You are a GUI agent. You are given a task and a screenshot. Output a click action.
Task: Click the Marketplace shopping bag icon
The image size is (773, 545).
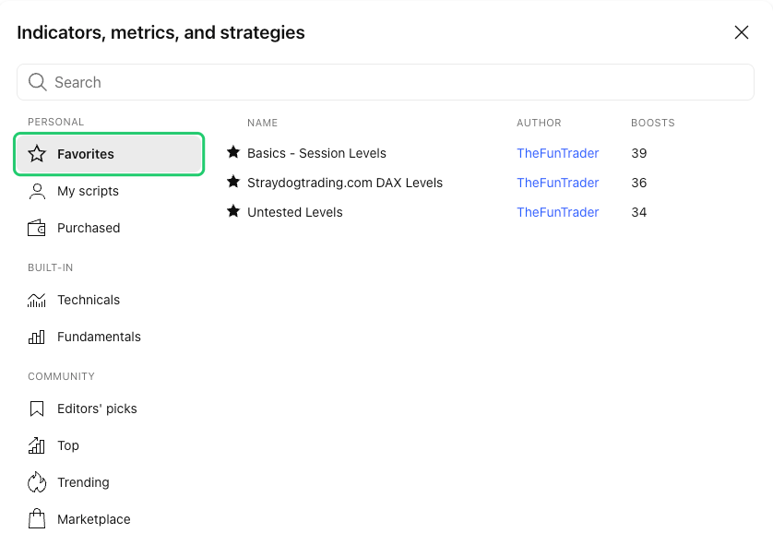click(37, 519)
